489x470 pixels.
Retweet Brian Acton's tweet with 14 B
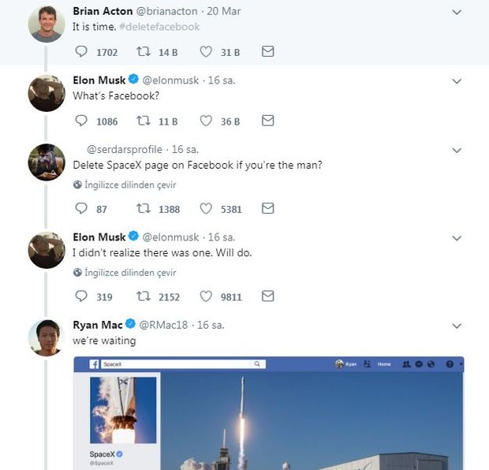[144, 51]
